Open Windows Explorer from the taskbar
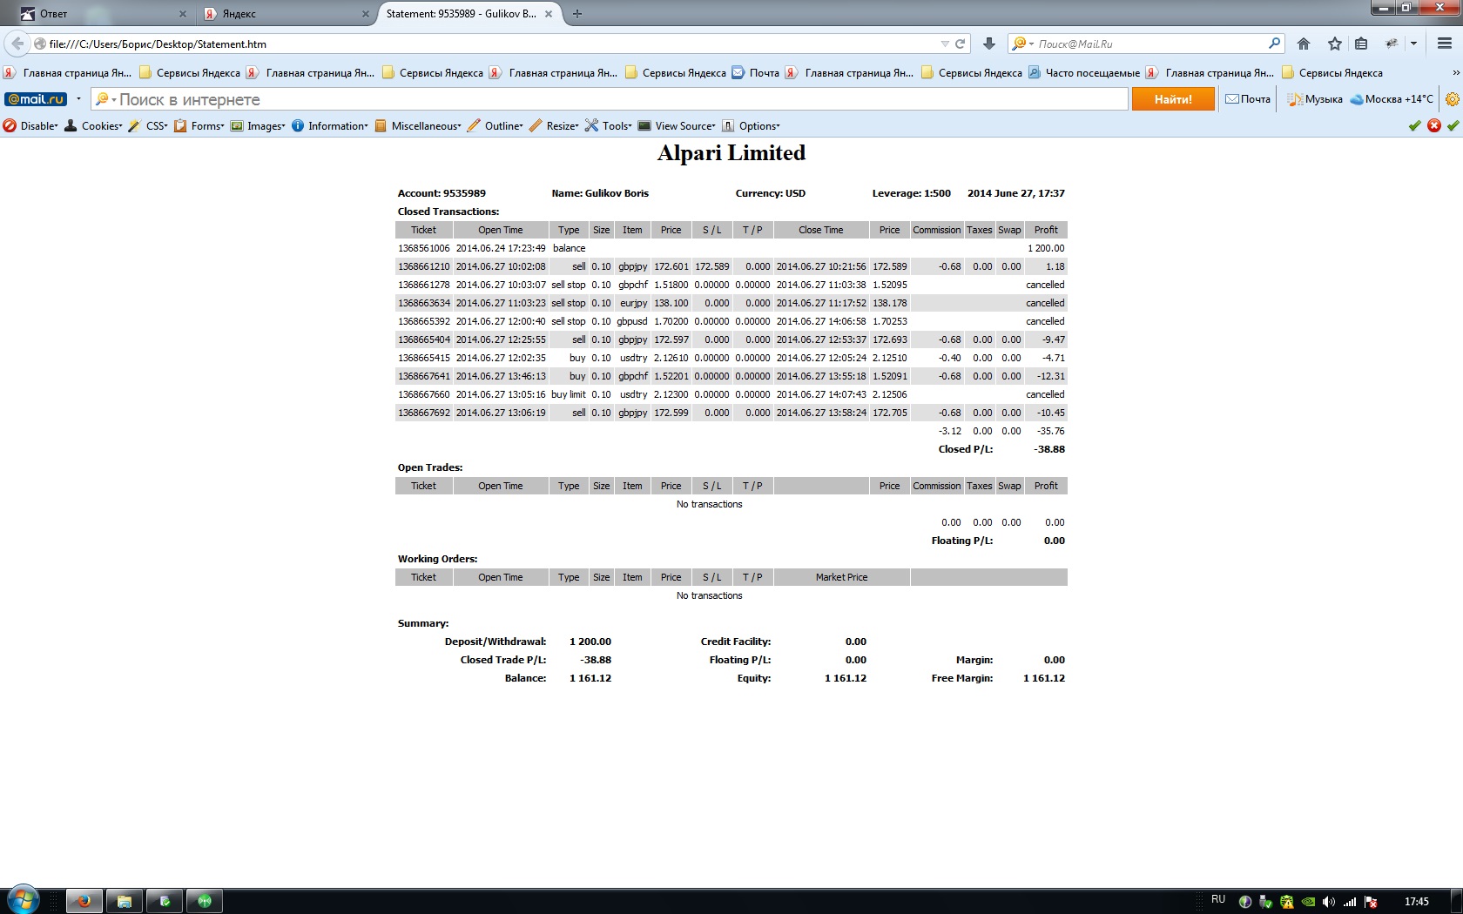This screenshot has width=1463, height=914. pyautogui.click(x=125, y=901)
